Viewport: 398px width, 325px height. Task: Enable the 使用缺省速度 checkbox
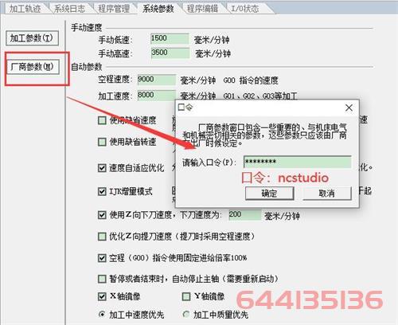click(102, 120)
